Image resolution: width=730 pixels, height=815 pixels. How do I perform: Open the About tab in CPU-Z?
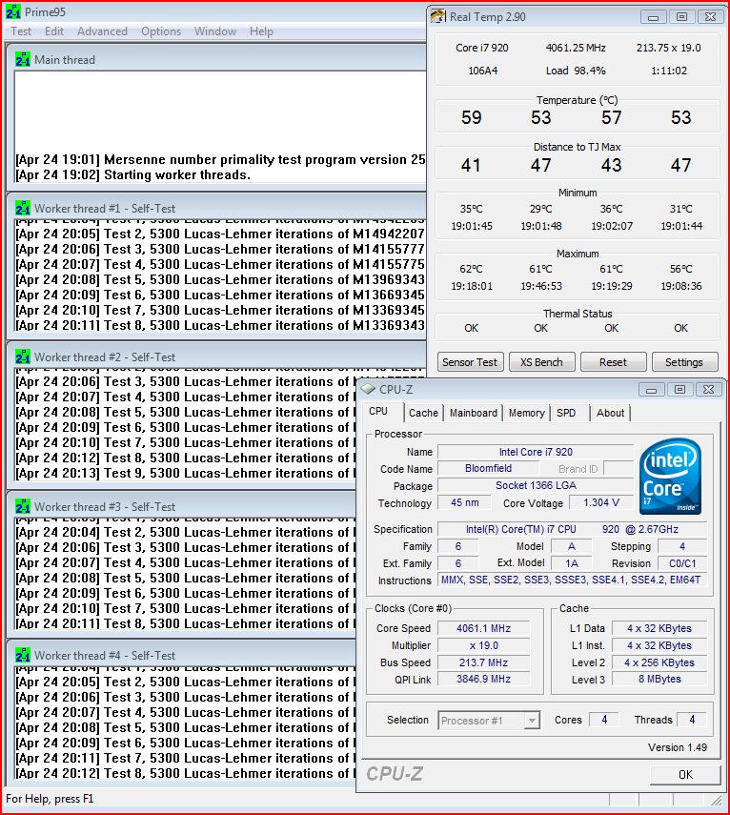610,413
